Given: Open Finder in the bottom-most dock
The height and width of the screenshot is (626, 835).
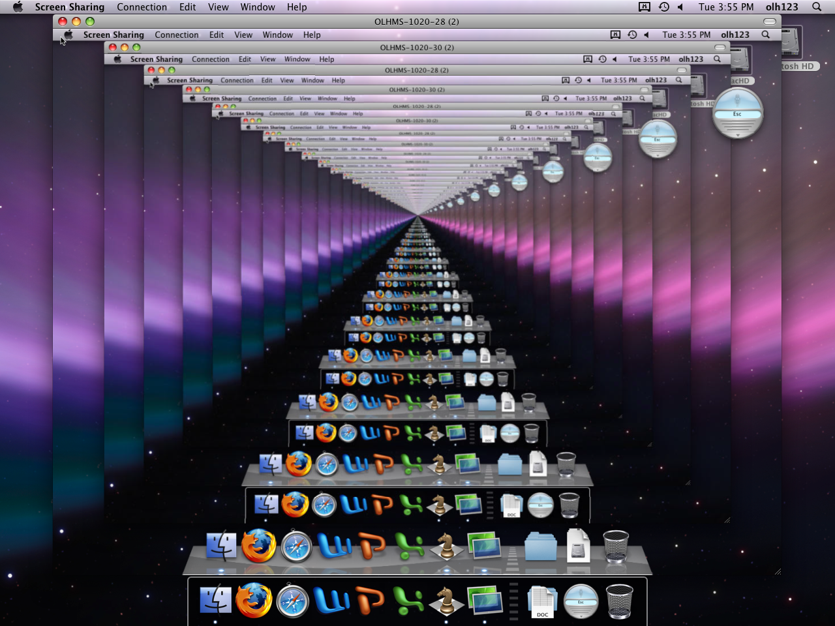Looking at the screenshot, I should 216,600.
